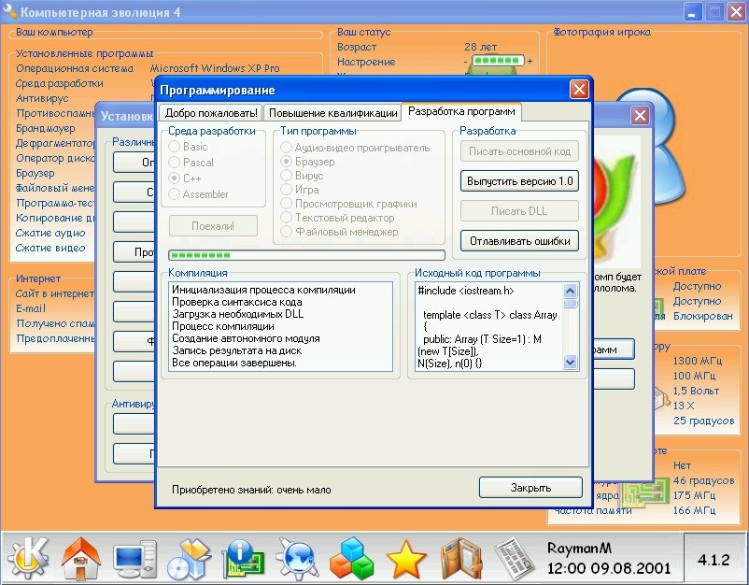Screen dimensions: 749x585
Task: Click the CD and box software icon
Action: point(189,558)
